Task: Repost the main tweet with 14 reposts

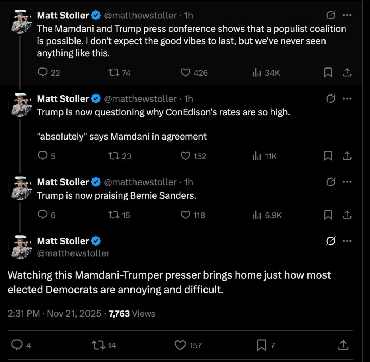Action: coord(98,345)
